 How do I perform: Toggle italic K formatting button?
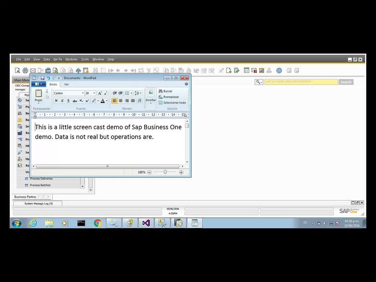[62, 101]
